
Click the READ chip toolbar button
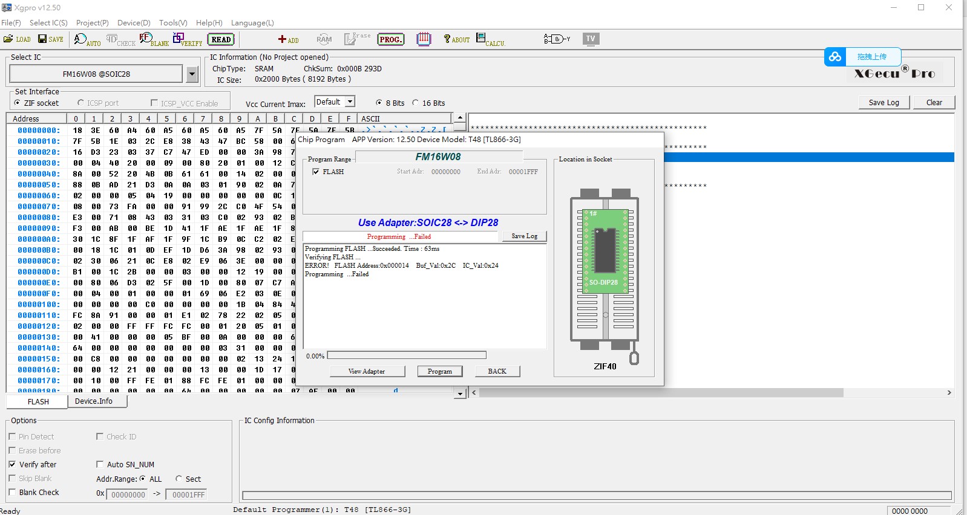221,40
